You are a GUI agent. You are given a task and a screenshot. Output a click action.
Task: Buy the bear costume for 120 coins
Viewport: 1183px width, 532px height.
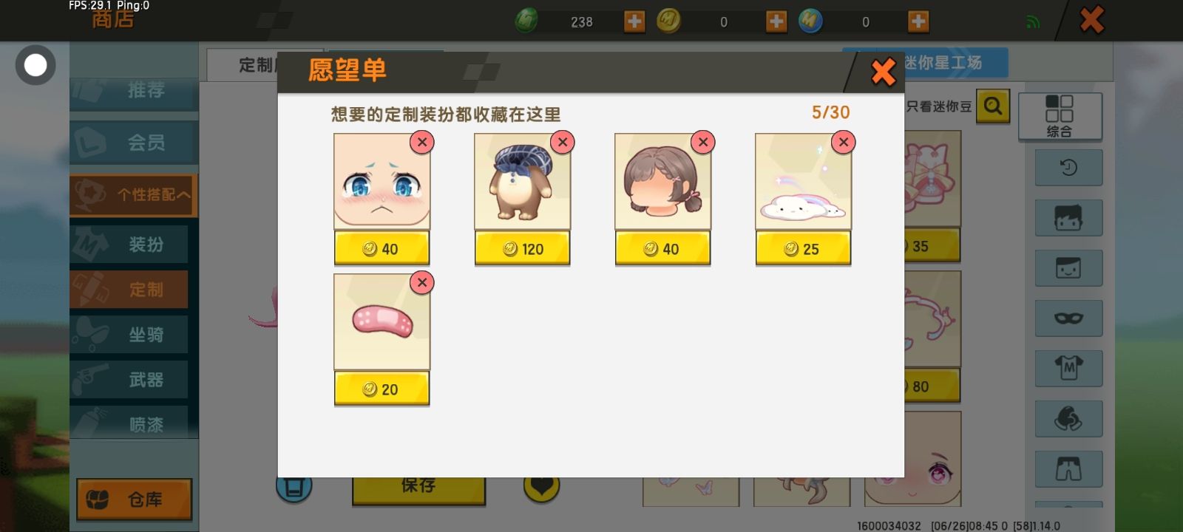tap(522, 249)
